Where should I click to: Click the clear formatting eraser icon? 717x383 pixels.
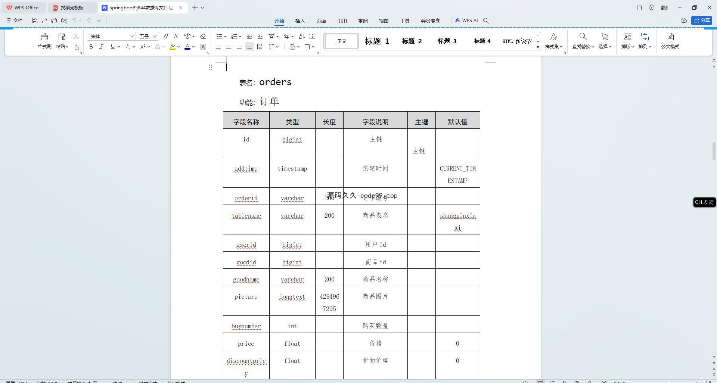203,36
